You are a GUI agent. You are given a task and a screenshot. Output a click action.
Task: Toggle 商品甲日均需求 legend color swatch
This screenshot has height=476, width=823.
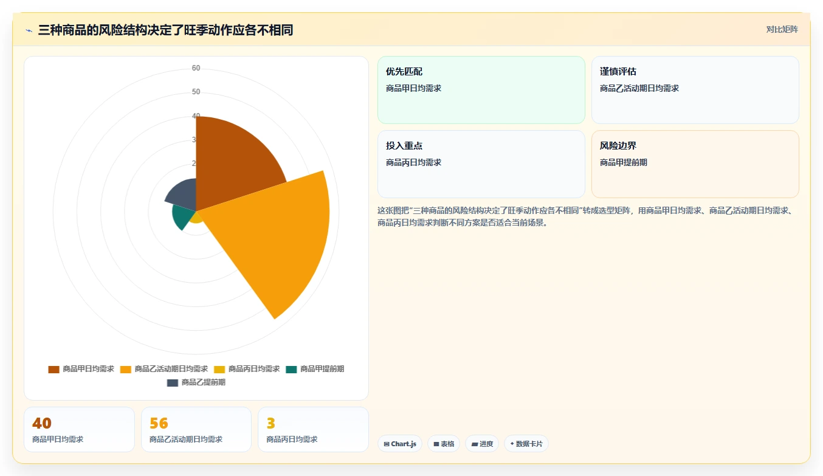pos(54,369)
